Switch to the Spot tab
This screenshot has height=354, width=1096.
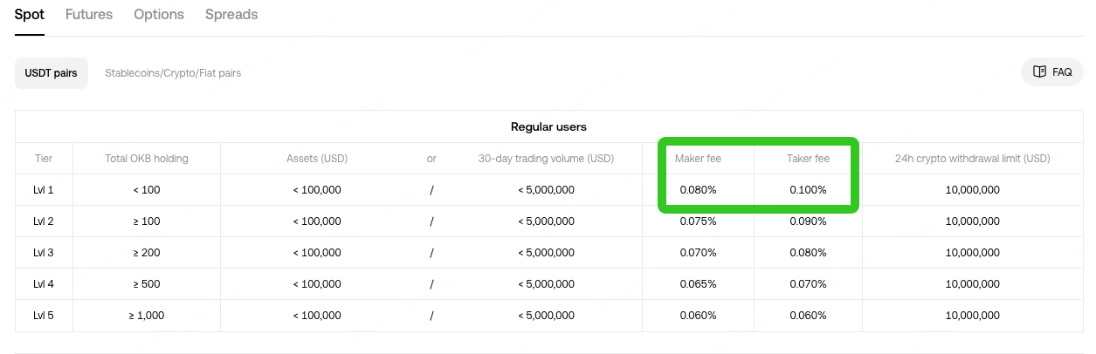coord(30,15)
